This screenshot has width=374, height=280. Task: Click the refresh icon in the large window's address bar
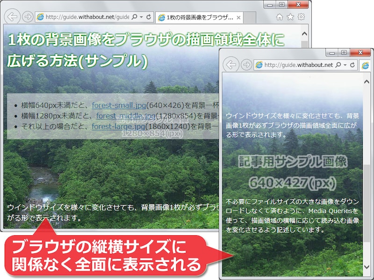pos(149,17)
